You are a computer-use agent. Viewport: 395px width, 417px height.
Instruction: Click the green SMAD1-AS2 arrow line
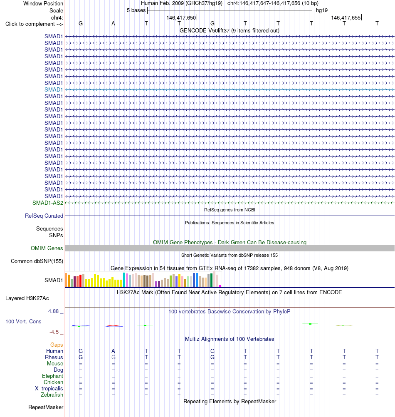(230, 203)
